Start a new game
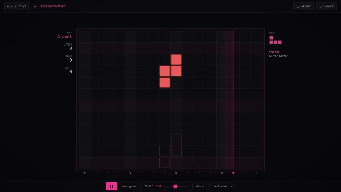Viewport: 341px width, 192px height. point(129,186)
